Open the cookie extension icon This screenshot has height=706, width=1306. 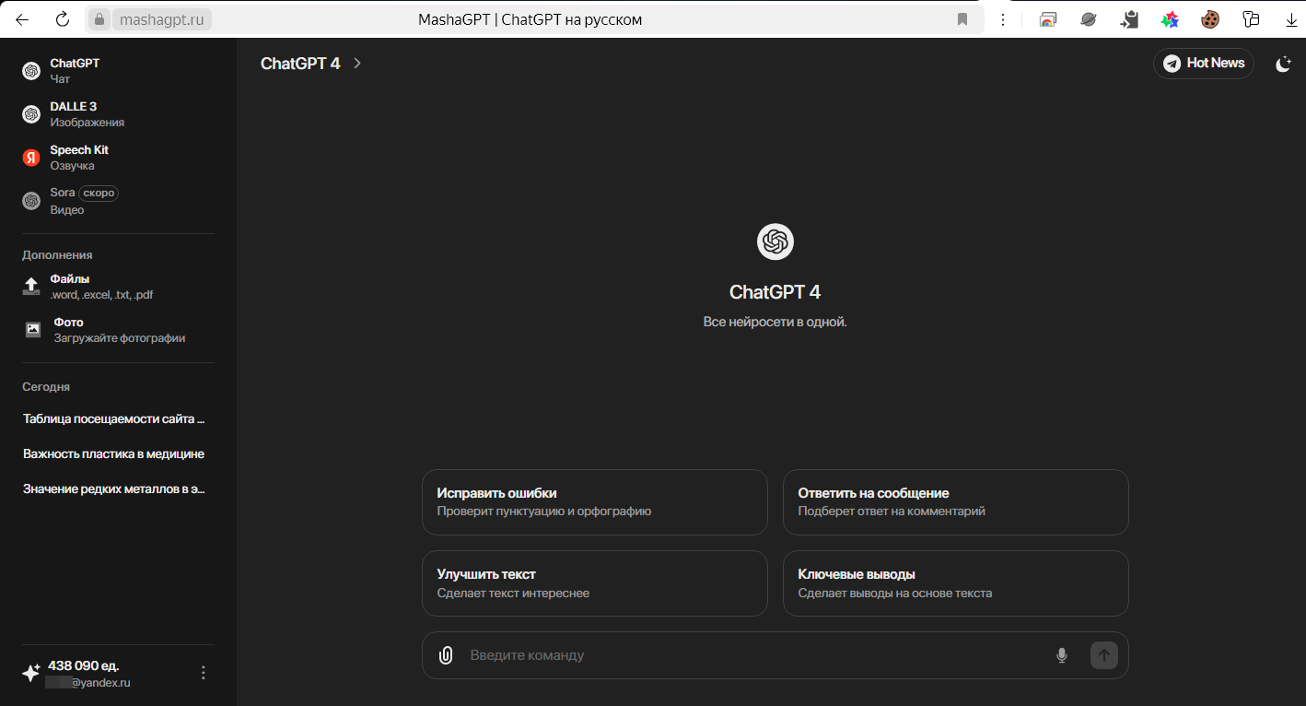pyautogui.click(x=1210, y=19)
